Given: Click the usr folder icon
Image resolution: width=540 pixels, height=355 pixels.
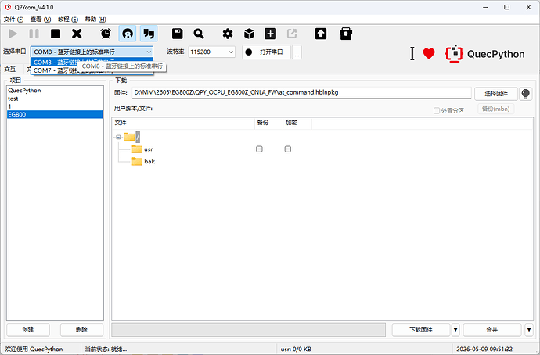Looking at the screenshot, I should (137, 149).
